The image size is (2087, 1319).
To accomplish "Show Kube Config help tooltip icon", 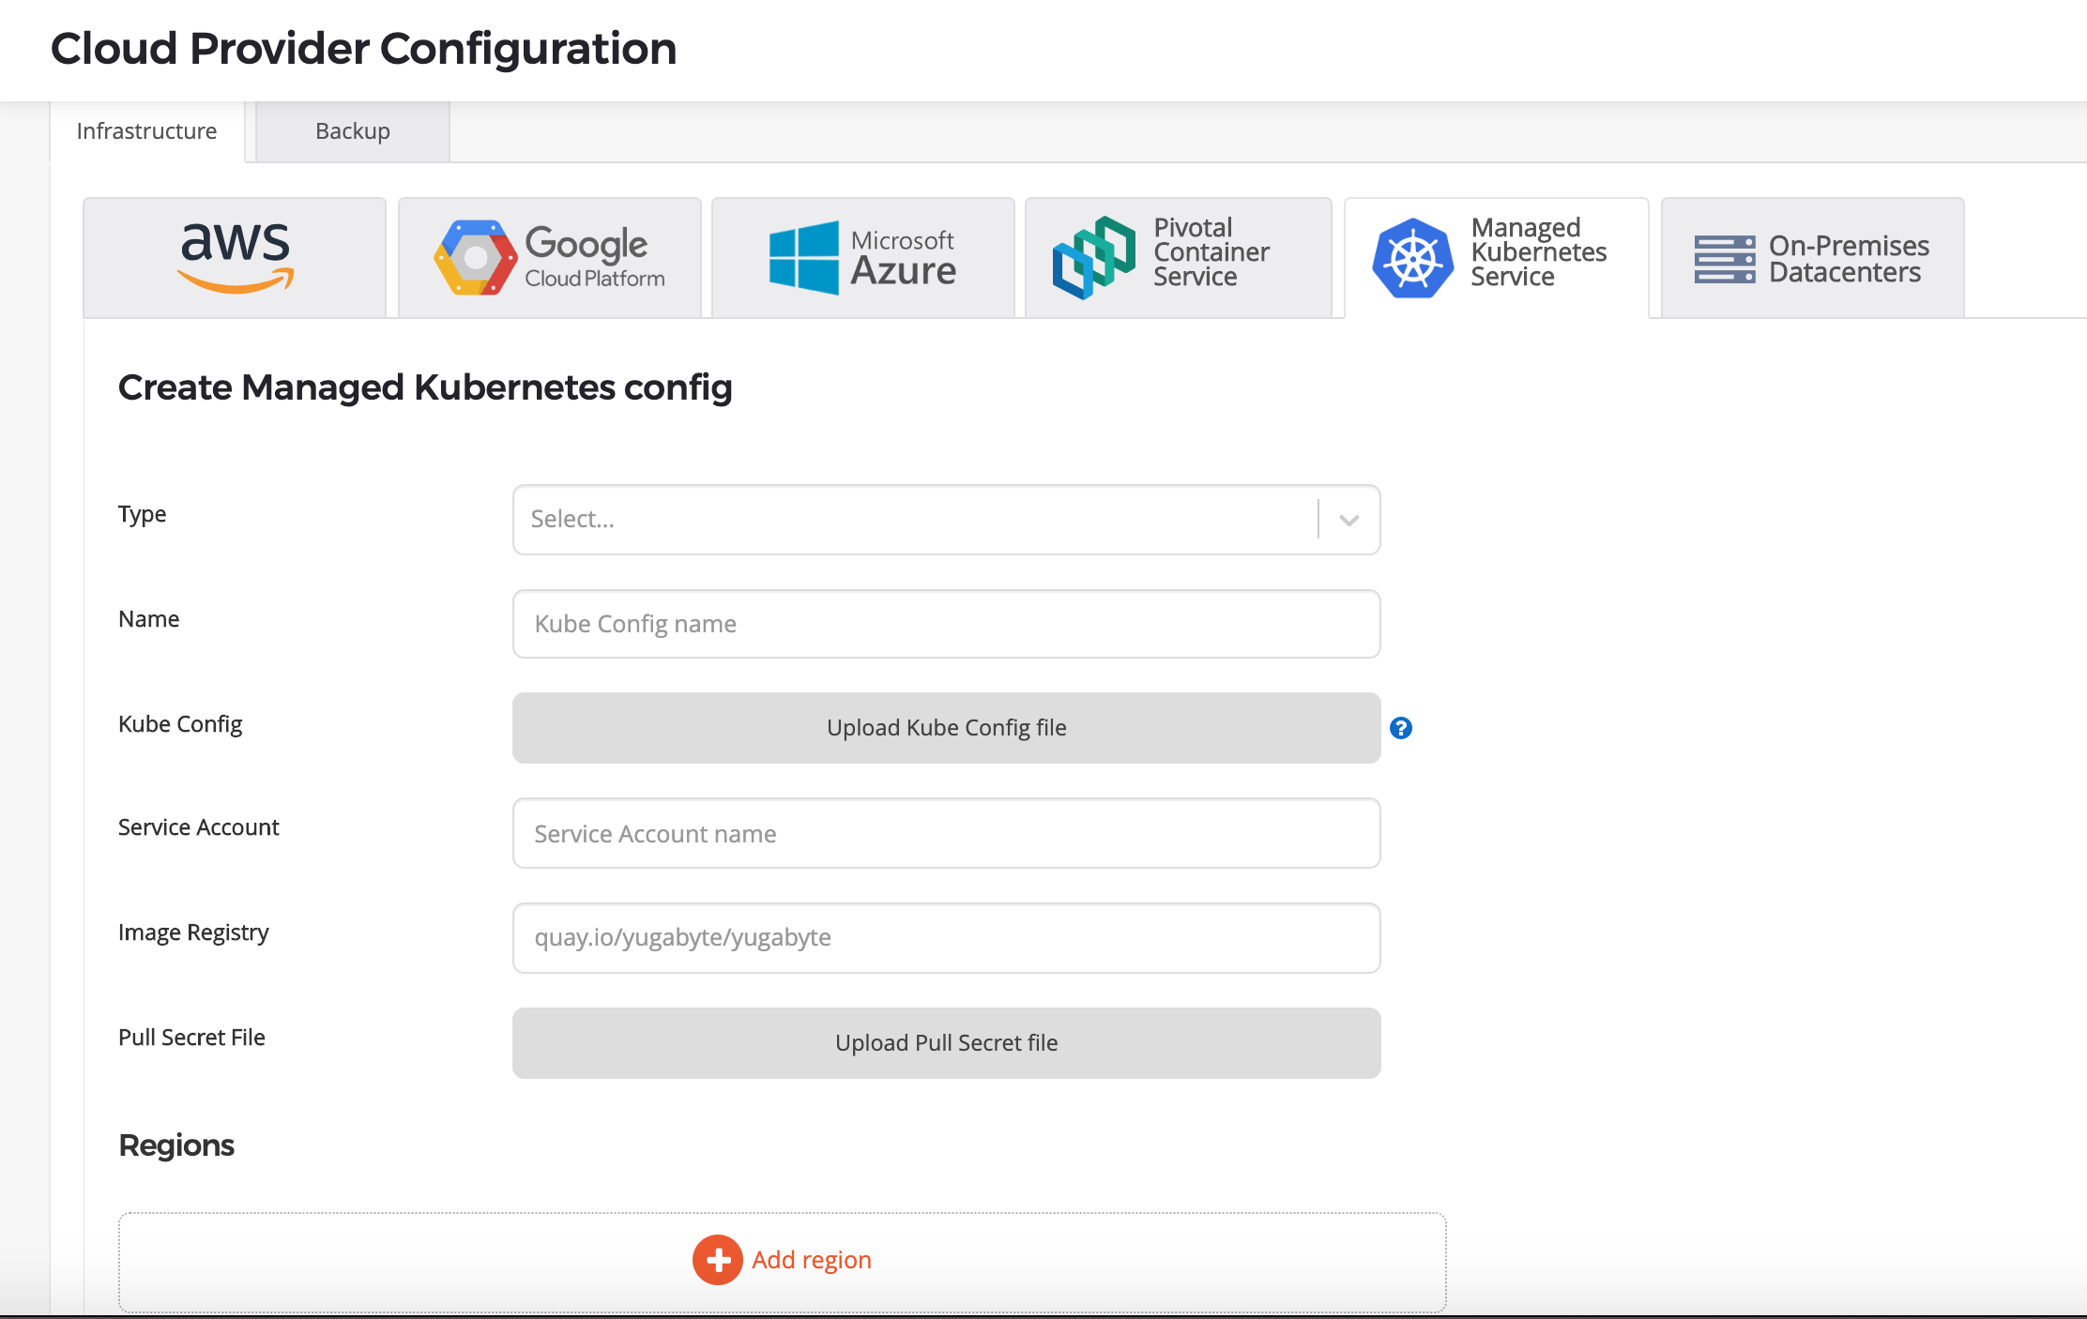I will (1401, 728).
